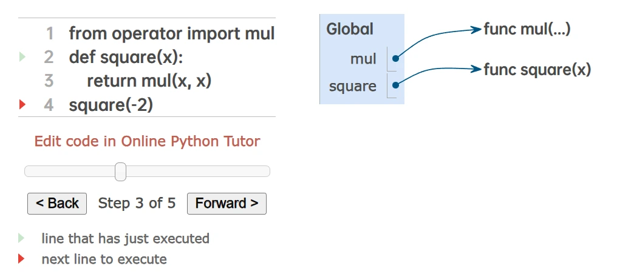The height and width of the screenshot is (277, 617).
Task: Click the square variable name in Global frame
Action: [x=352, y=86]
